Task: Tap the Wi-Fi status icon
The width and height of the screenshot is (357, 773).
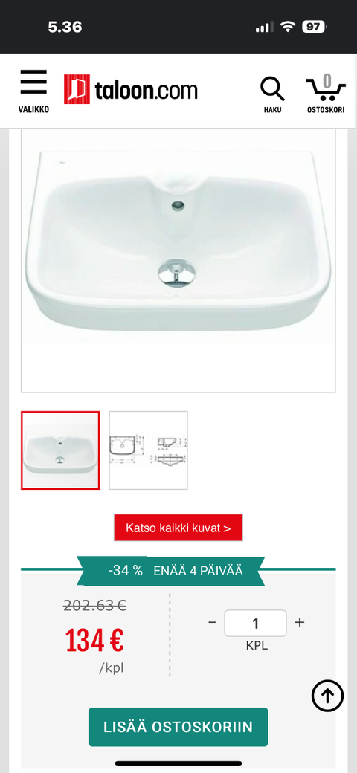Action: [x=287, y=27]
